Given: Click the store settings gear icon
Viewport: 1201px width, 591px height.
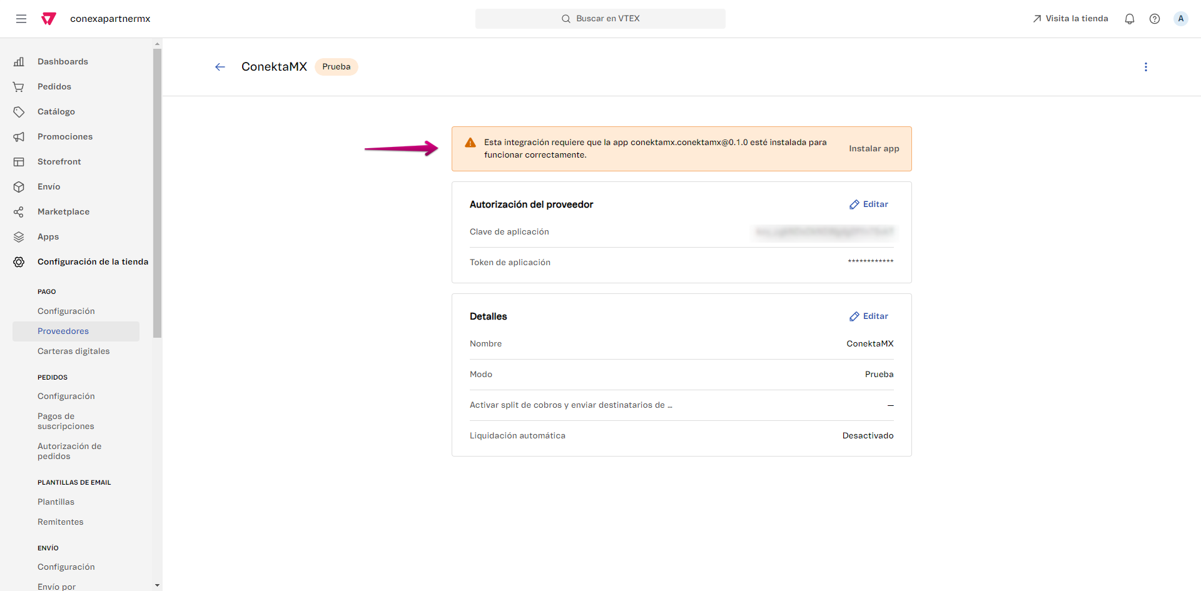Looking at the screenshot, I should tap(19, 261).
